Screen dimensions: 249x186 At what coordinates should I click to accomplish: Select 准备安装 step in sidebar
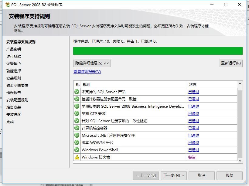pos(14,107)
